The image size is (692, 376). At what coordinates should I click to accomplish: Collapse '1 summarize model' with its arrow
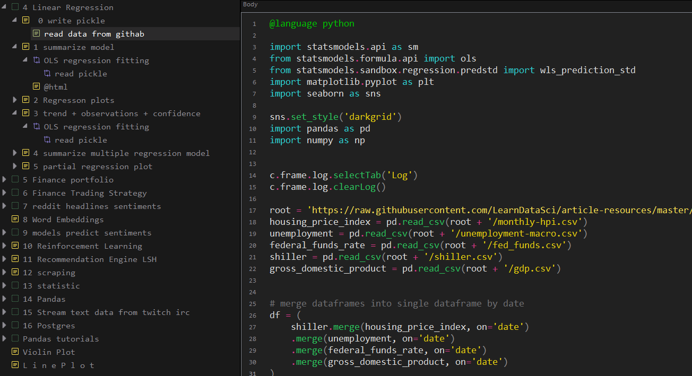tap(15, 47)
